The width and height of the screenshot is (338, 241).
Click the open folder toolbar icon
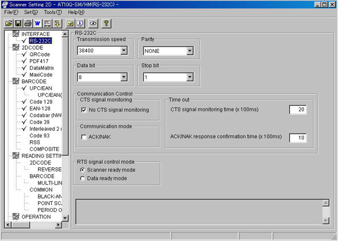coord(9,24)
